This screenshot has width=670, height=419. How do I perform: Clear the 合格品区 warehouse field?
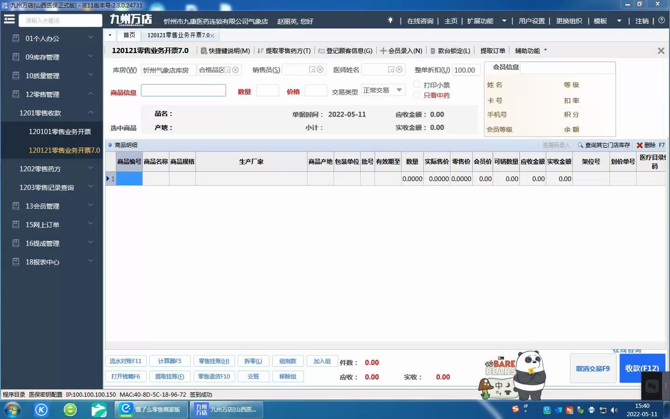point(235,70)
